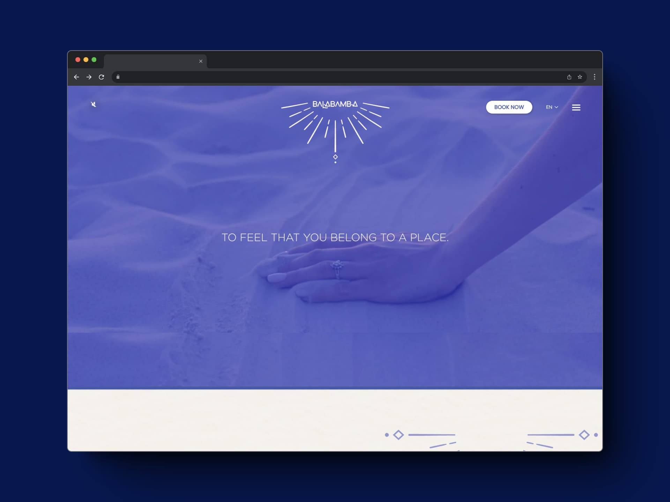
Task: Click the yellow minimize window button
Action: click(x=86, y=60)
